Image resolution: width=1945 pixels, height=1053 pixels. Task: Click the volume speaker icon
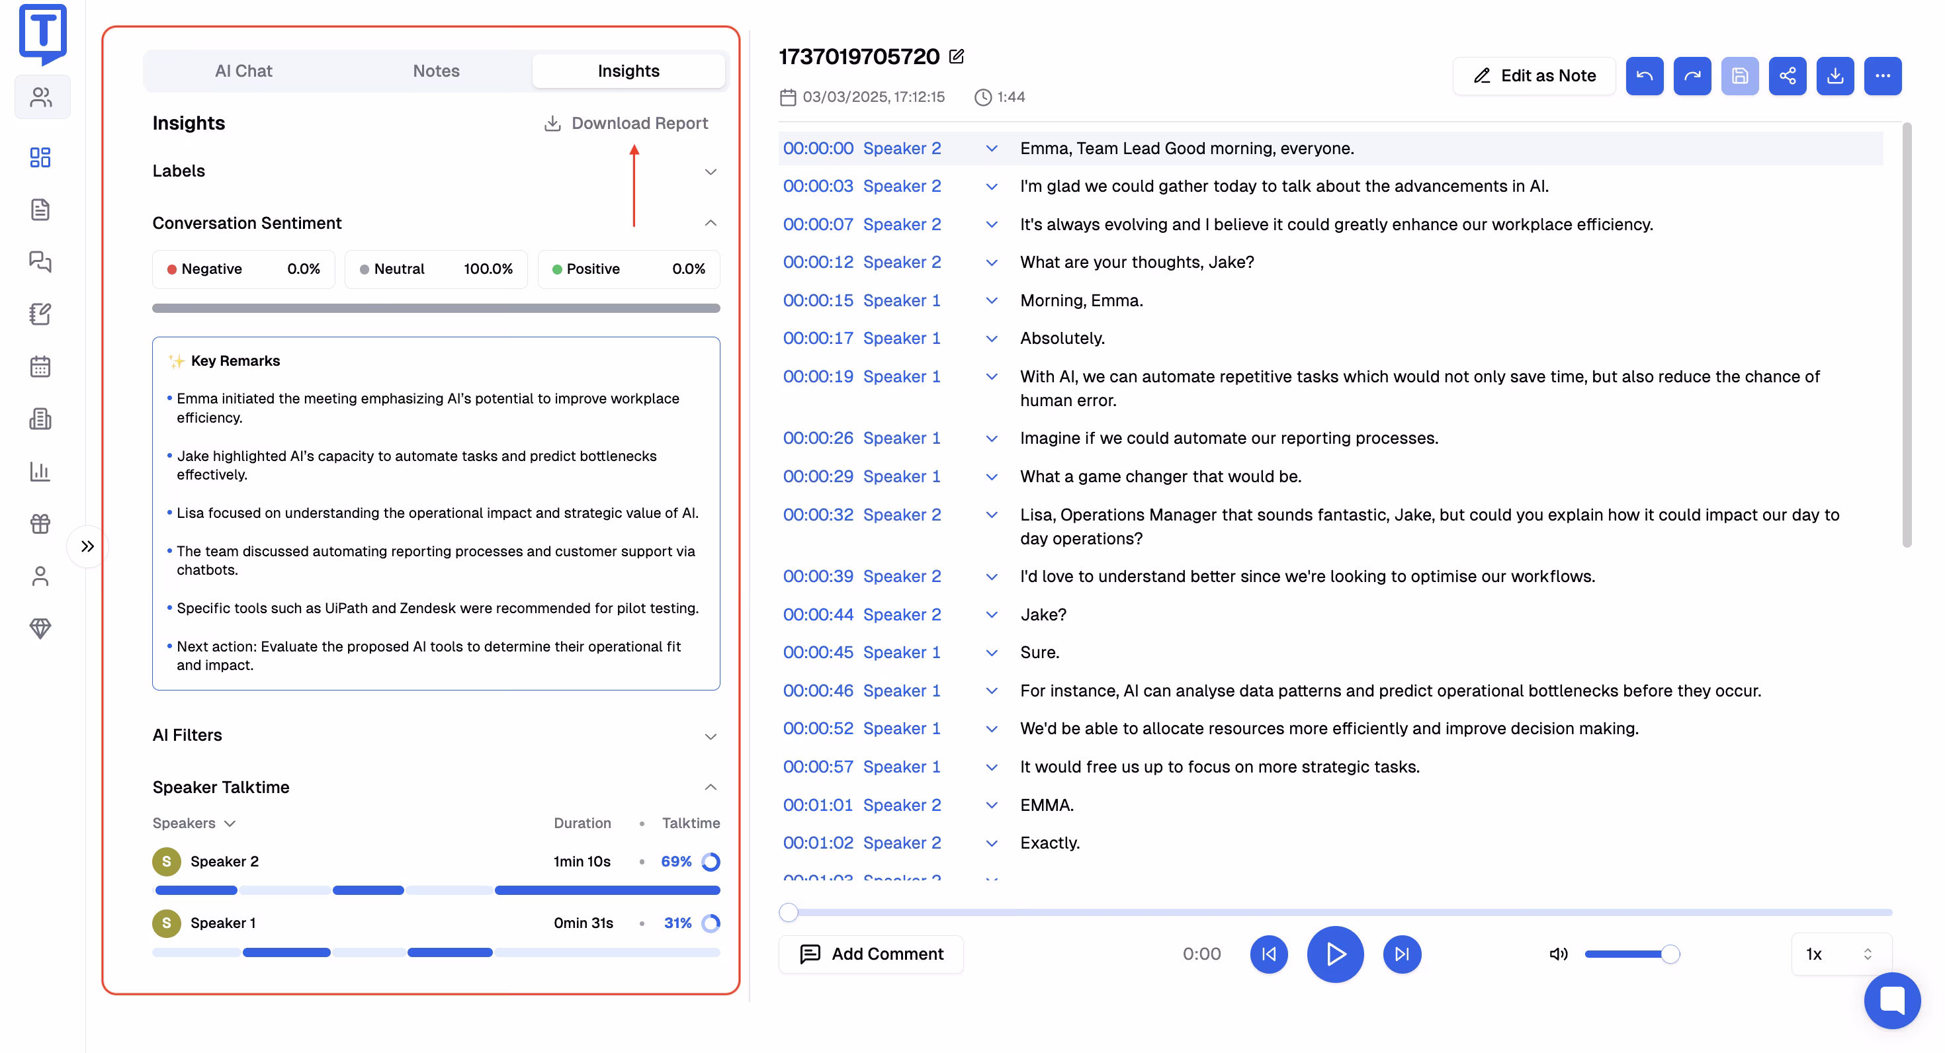(x=1559, y=954)
